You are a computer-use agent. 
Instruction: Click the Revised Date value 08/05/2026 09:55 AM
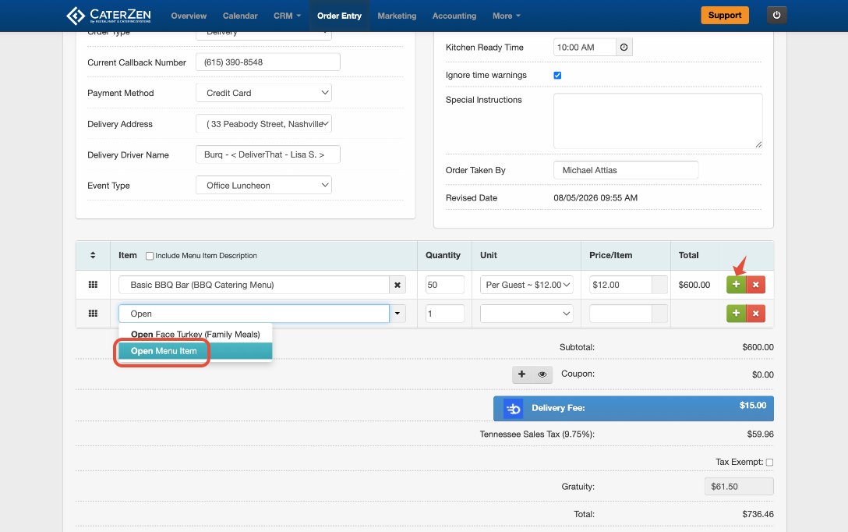pyautogui.click(x=595, y=198)
